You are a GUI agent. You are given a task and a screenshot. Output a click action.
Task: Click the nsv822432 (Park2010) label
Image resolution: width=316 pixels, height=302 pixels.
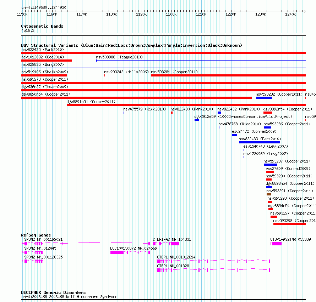pos(239,109)
